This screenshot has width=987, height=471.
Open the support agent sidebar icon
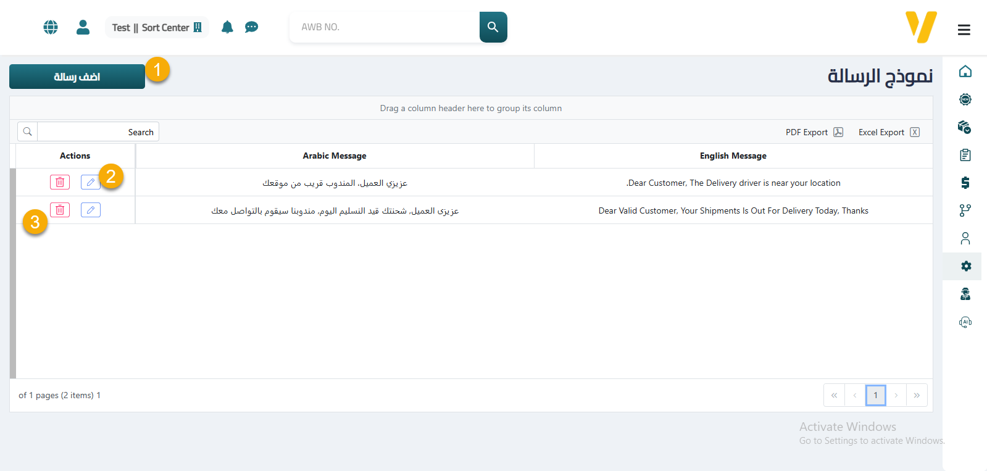[x=965, y=294]
